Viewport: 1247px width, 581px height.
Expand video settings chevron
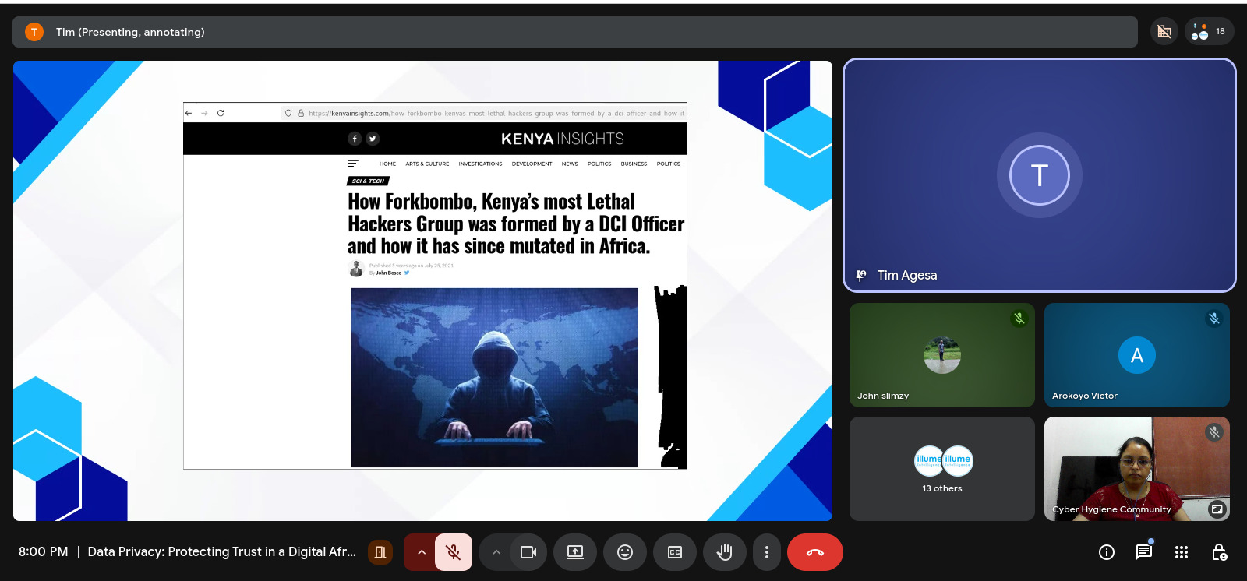(496, 552)
